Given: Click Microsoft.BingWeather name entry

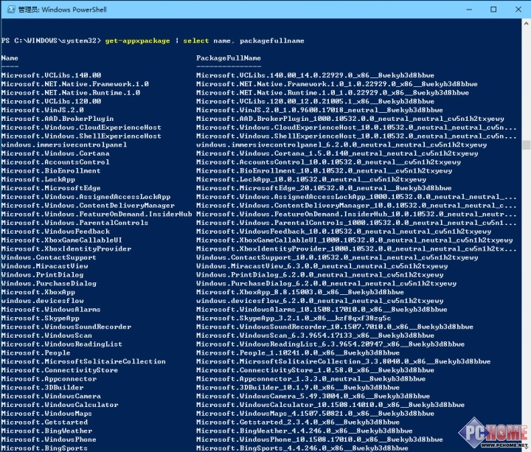Looking at the screenshot, I should pos(46,431).
